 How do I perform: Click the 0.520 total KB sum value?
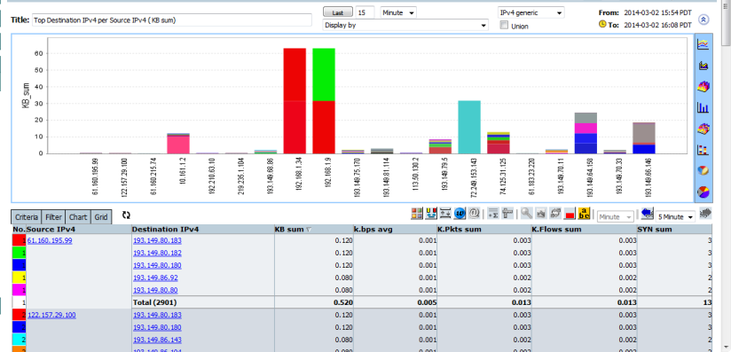[343, 302]
